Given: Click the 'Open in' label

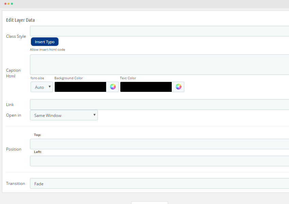Looking at the screenshot, I should (14, 115).
